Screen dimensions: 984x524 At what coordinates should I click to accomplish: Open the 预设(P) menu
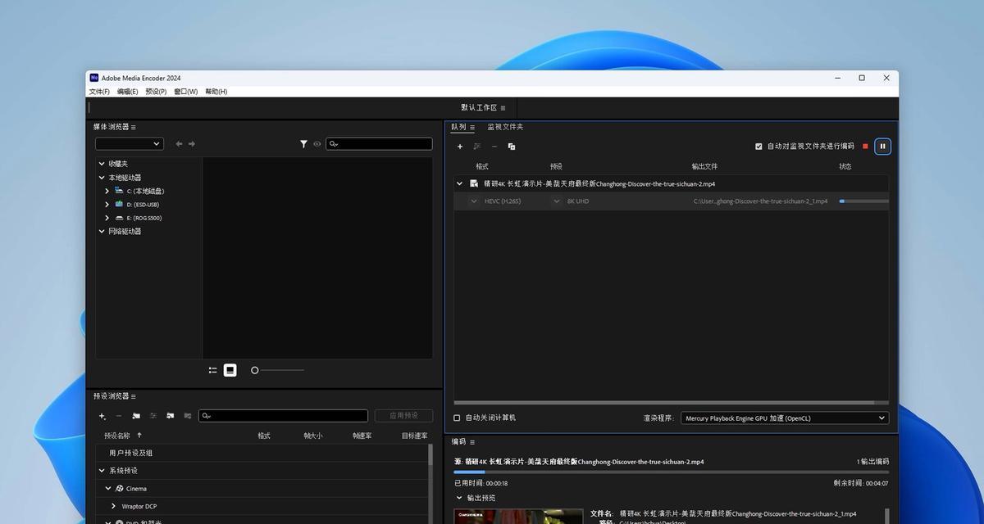[156, 92]
